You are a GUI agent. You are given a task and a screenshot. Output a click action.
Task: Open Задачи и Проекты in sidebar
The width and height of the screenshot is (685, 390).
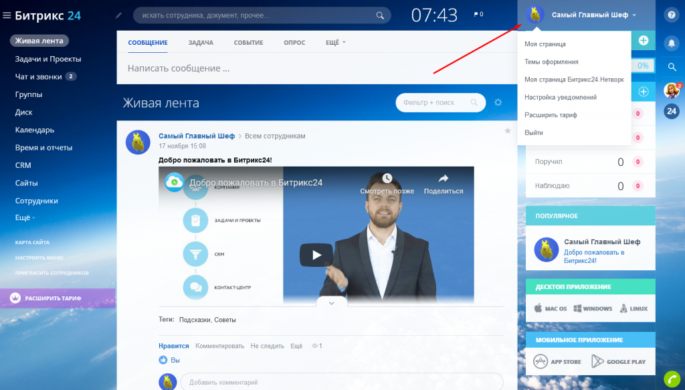point(48,59)
